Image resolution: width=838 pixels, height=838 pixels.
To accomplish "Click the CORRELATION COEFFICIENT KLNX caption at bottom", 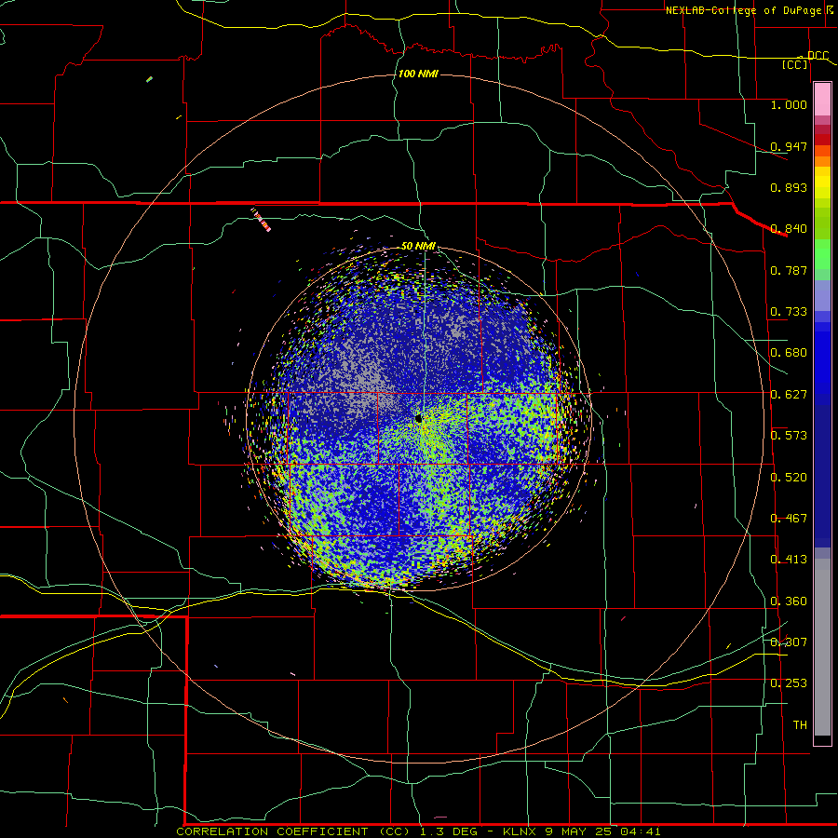I will click(x=418, y=831).
